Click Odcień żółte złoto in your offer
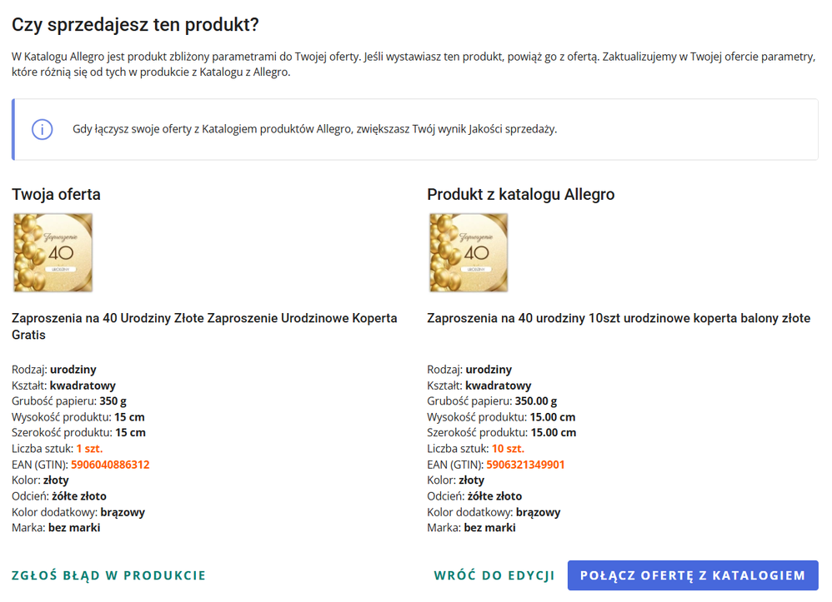Screen dimensions: 832x602 (59, 496)
